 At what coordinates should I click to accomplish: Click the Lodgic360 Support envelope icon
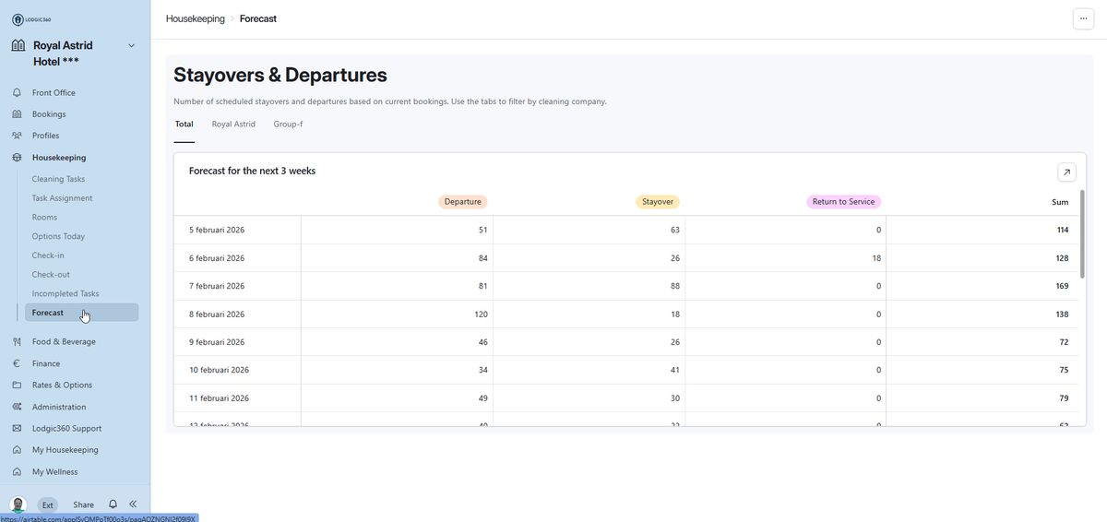coord(17,428)
